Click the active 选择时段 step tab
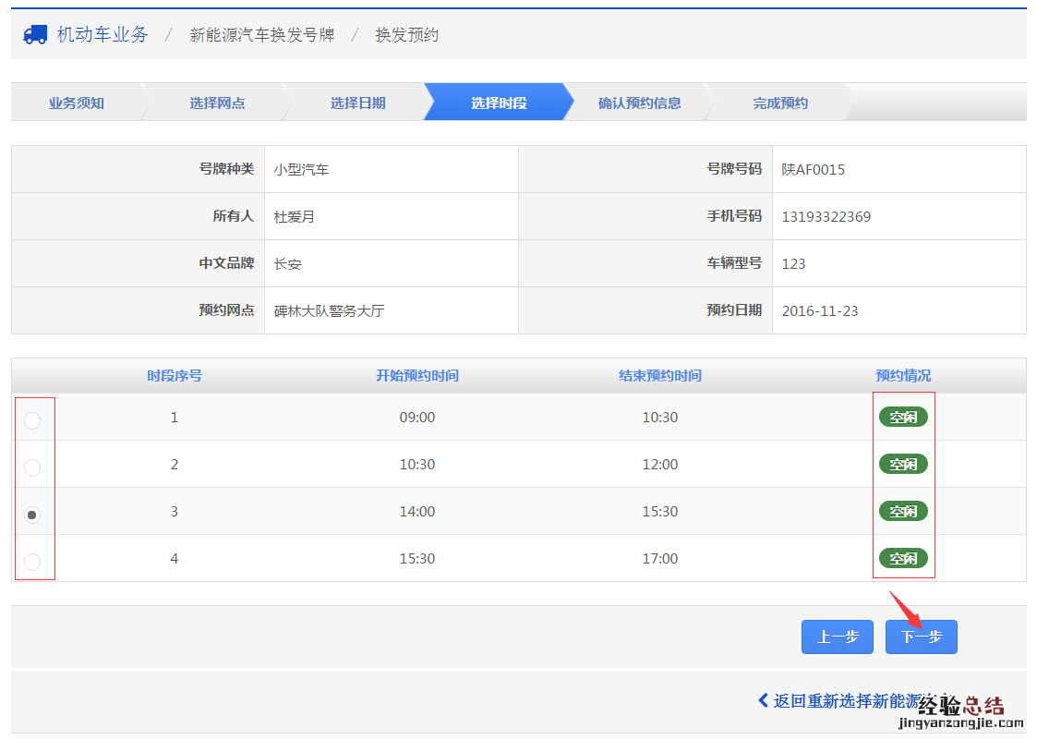The width and height of the screenshot is (1037, 740). coord(499,103)
